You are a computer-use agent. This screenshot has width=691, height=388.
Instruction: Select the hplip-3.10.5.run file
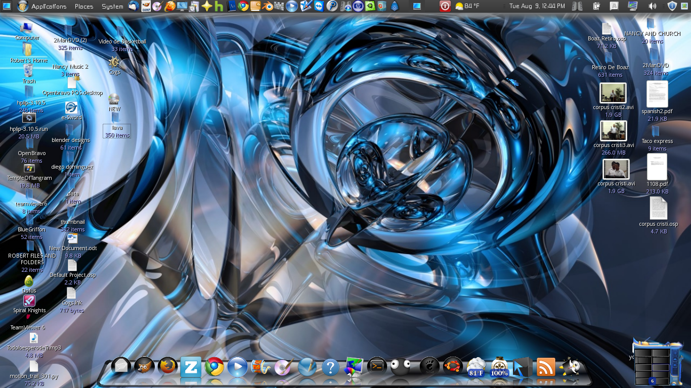[x=29, y=125]
